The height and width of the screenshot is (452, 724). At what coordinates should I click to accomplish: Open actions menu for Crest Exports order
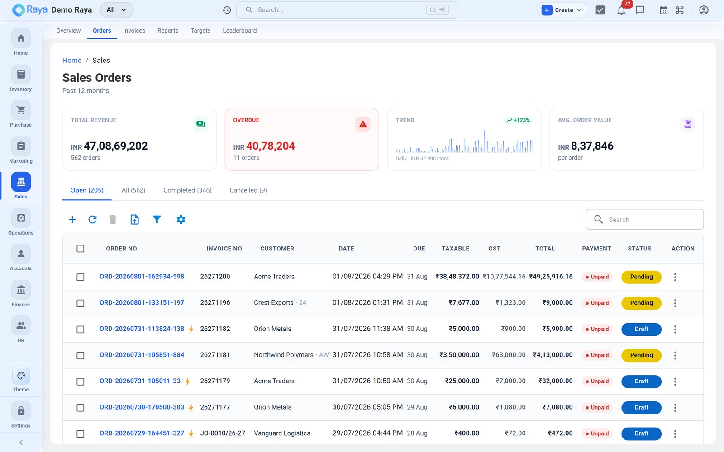click(675, 303)
